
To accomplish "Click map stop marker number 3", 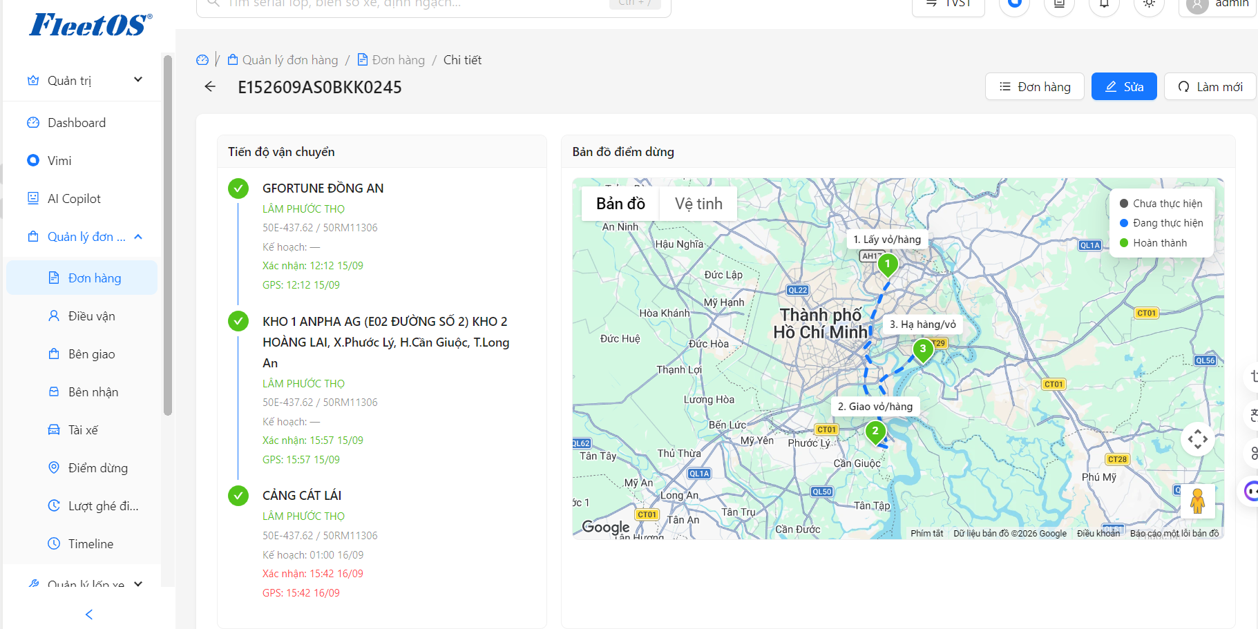I will (x=922, y=351).
